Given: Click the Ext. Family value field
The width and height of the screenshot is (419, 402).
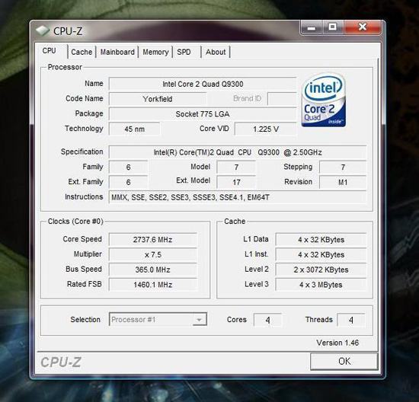Looking at the screenshot, I should point(128,182).
